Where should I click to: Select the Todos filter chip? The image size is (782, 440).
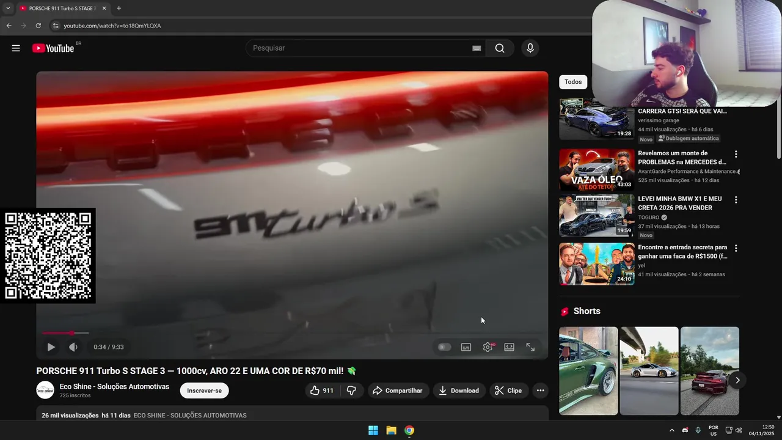coord(573,82)
